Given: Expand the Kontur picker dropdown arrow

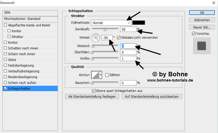Looking at the screenshot, I should click(100, 75).
